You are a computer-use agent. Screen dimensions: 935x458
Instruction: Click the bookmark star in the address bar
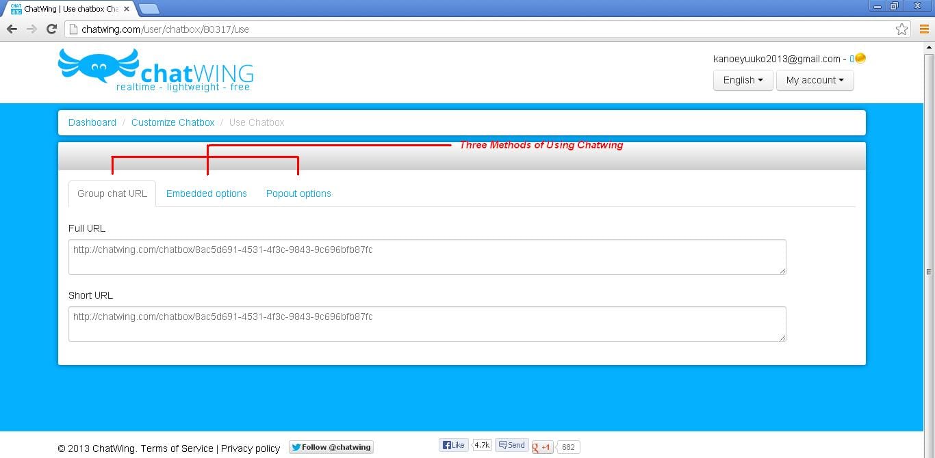902,29
